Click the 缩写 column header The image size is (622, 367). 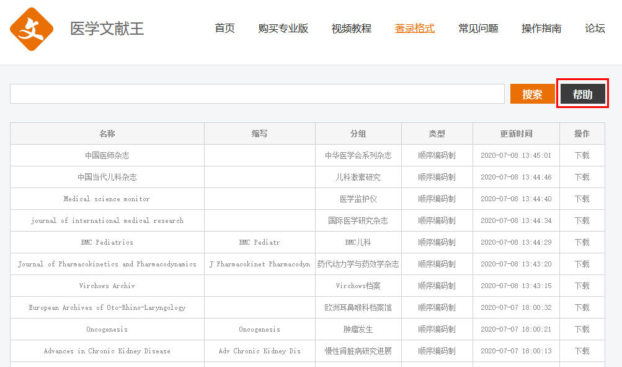(259, 134)
